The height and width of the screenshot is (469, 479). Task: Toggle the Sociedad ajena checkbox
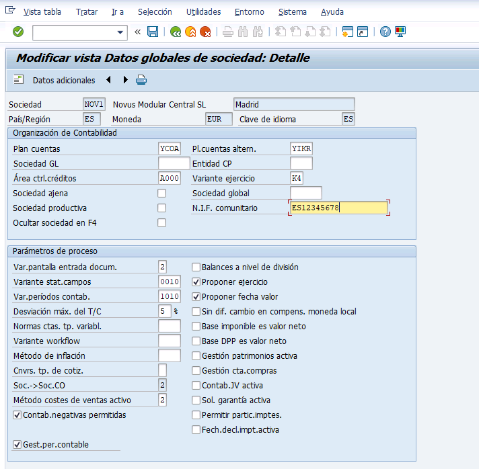[x=162, y=193]
